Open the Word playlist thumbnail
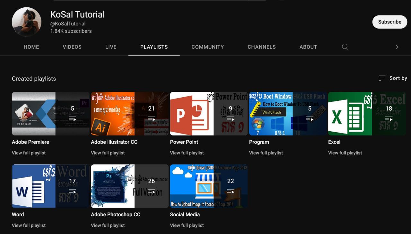411x234 pixels. point(51,186)
